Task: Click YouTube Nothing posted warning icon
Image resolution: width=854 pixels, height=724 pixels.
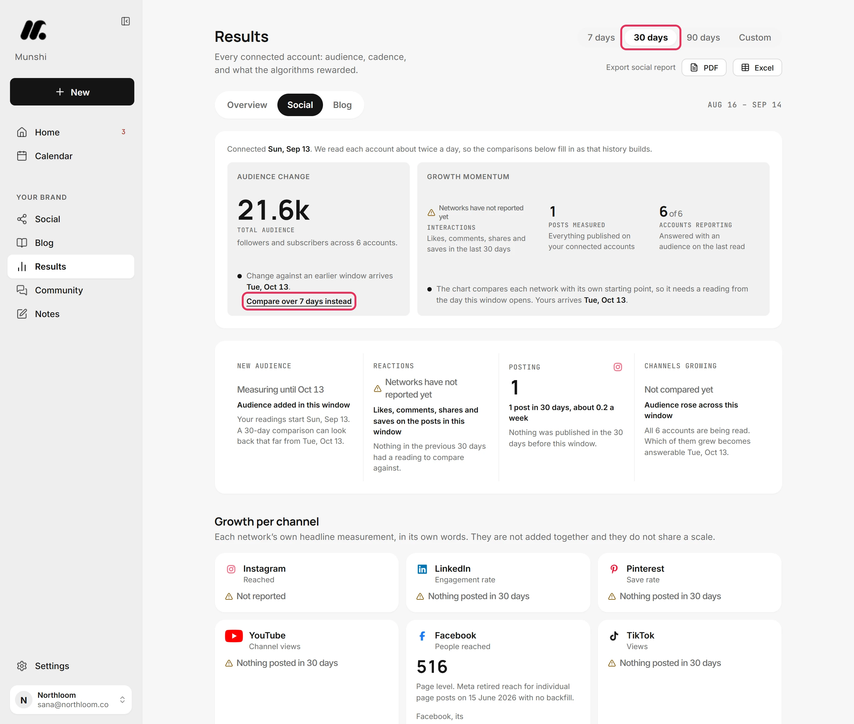Action: point(229,663)
